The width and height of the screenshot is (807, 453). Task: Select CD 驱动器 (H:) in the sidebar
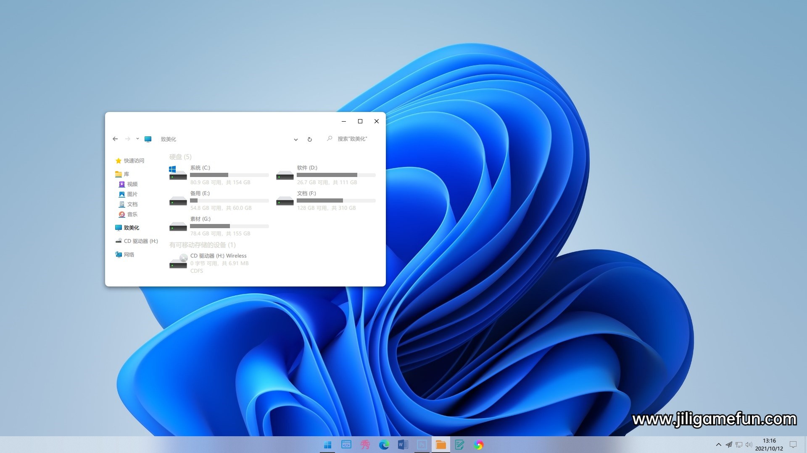137,241
